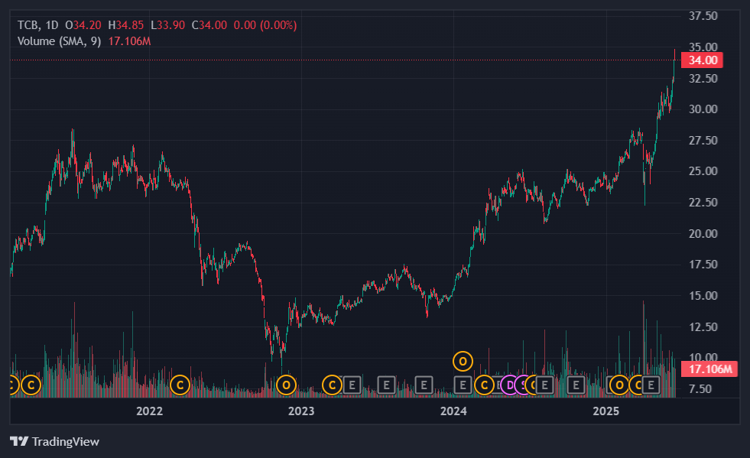
Task: Click the 17.106M volume value label
Action: coord(709,369)
